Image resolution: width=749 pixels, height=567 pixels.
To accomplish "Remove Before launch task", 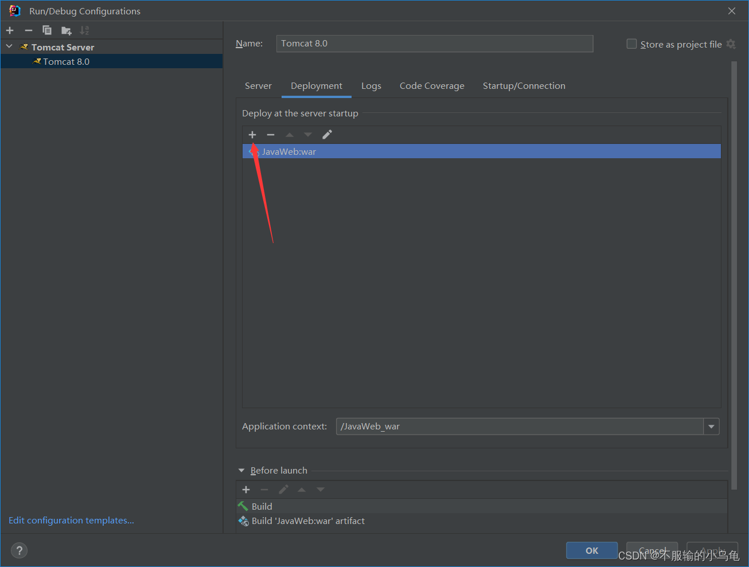I will 264,490.
